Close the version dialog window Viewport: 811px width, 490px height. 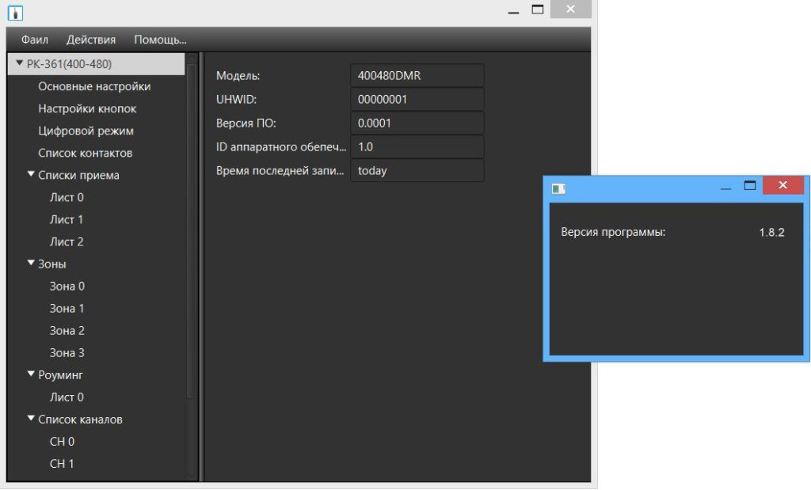(x=782, y=185)
